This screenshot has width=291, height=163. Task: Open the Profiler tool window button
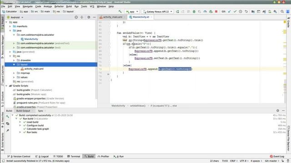pos(103,156)
